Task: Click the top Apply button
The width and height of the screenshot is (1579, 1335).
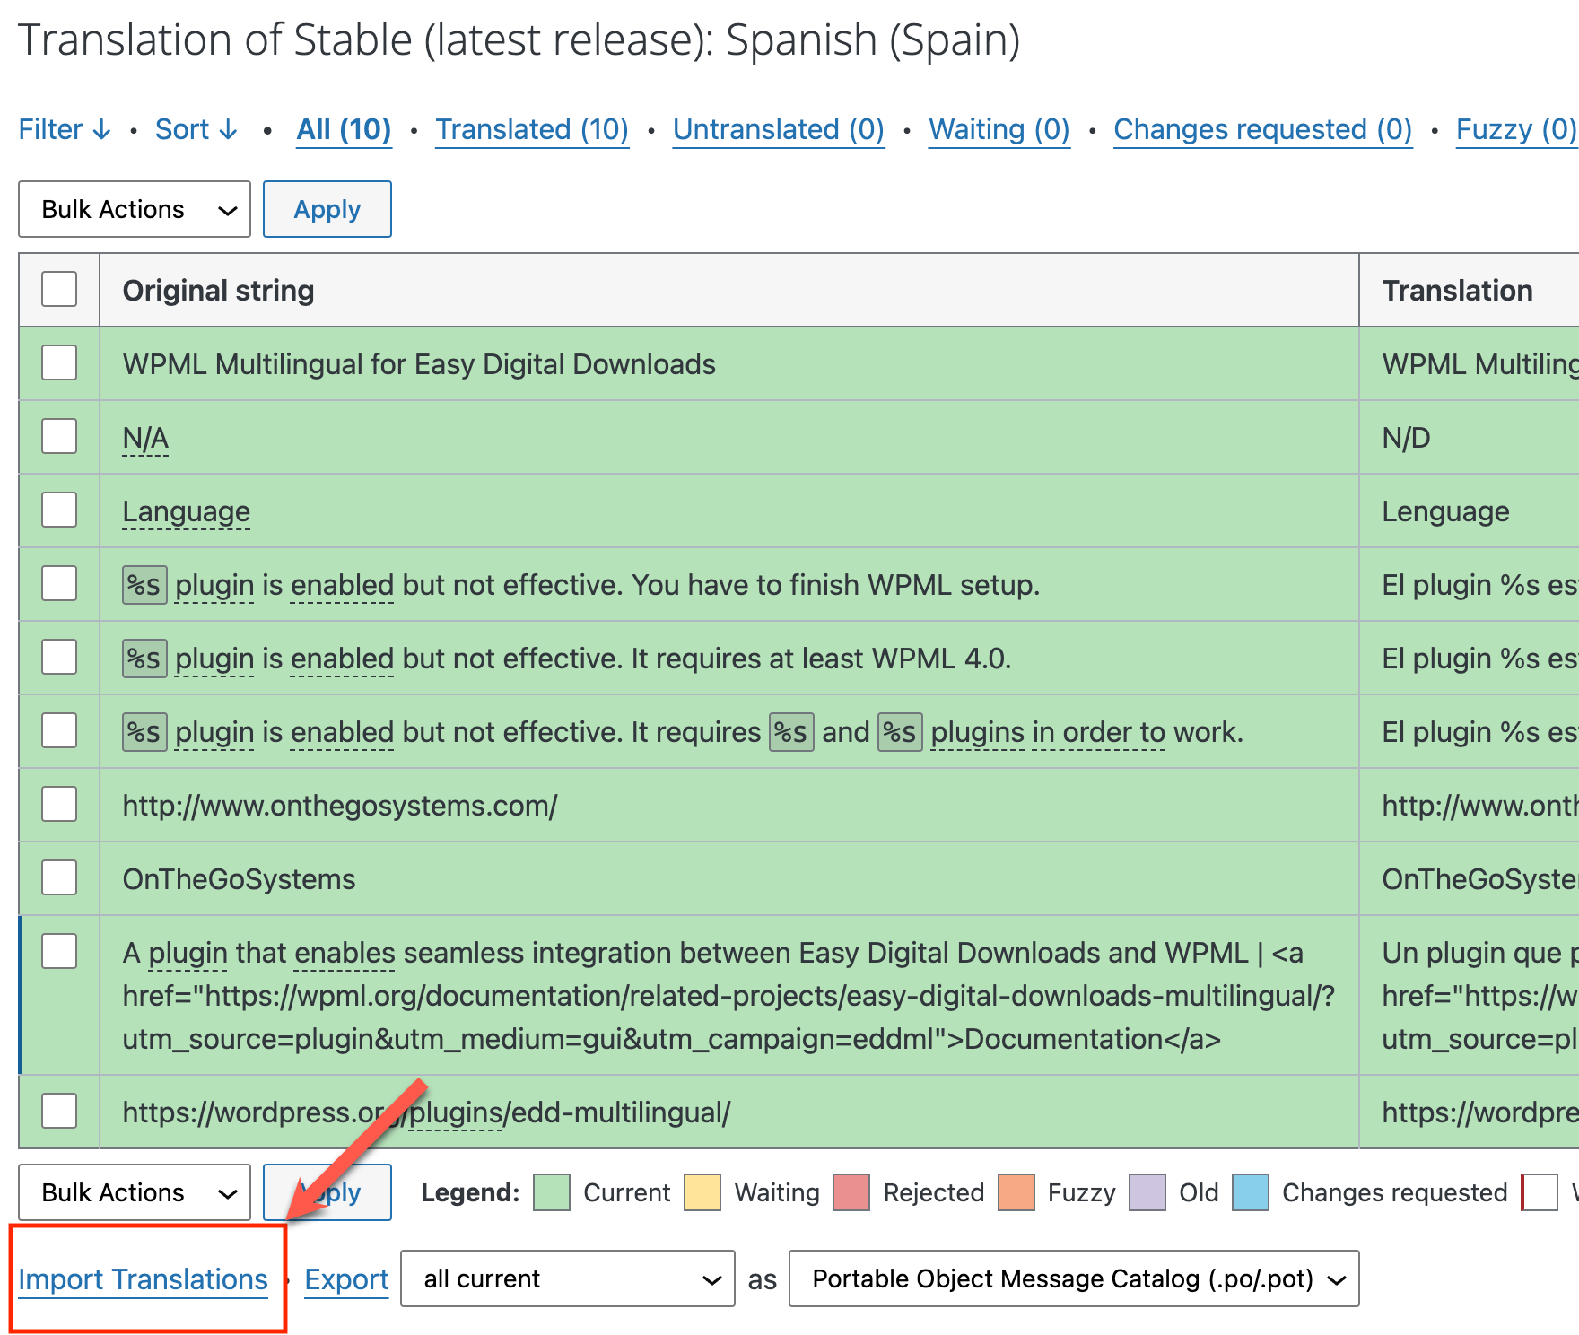Action: (x=327, y=209)
